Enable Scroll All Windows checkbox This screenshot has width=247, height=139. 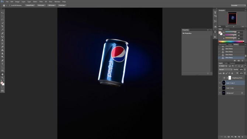point(10,6)
